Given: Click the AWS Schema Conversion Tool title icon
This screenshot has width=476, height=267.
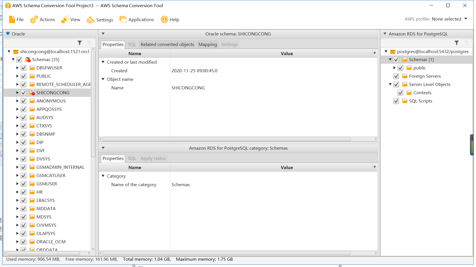Looking at the screenshot, I should coord(8,5).
